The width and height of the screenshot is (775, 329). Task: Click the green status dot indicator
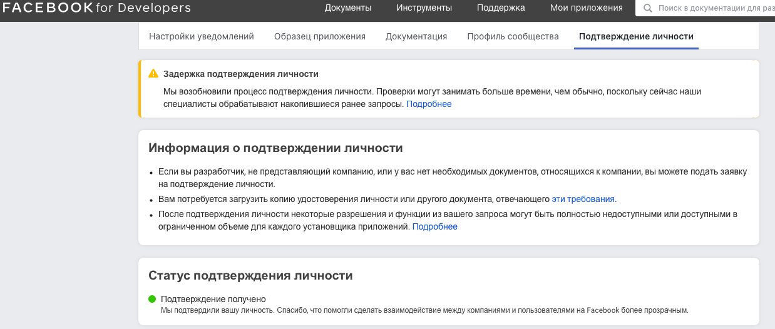point(152,299)
